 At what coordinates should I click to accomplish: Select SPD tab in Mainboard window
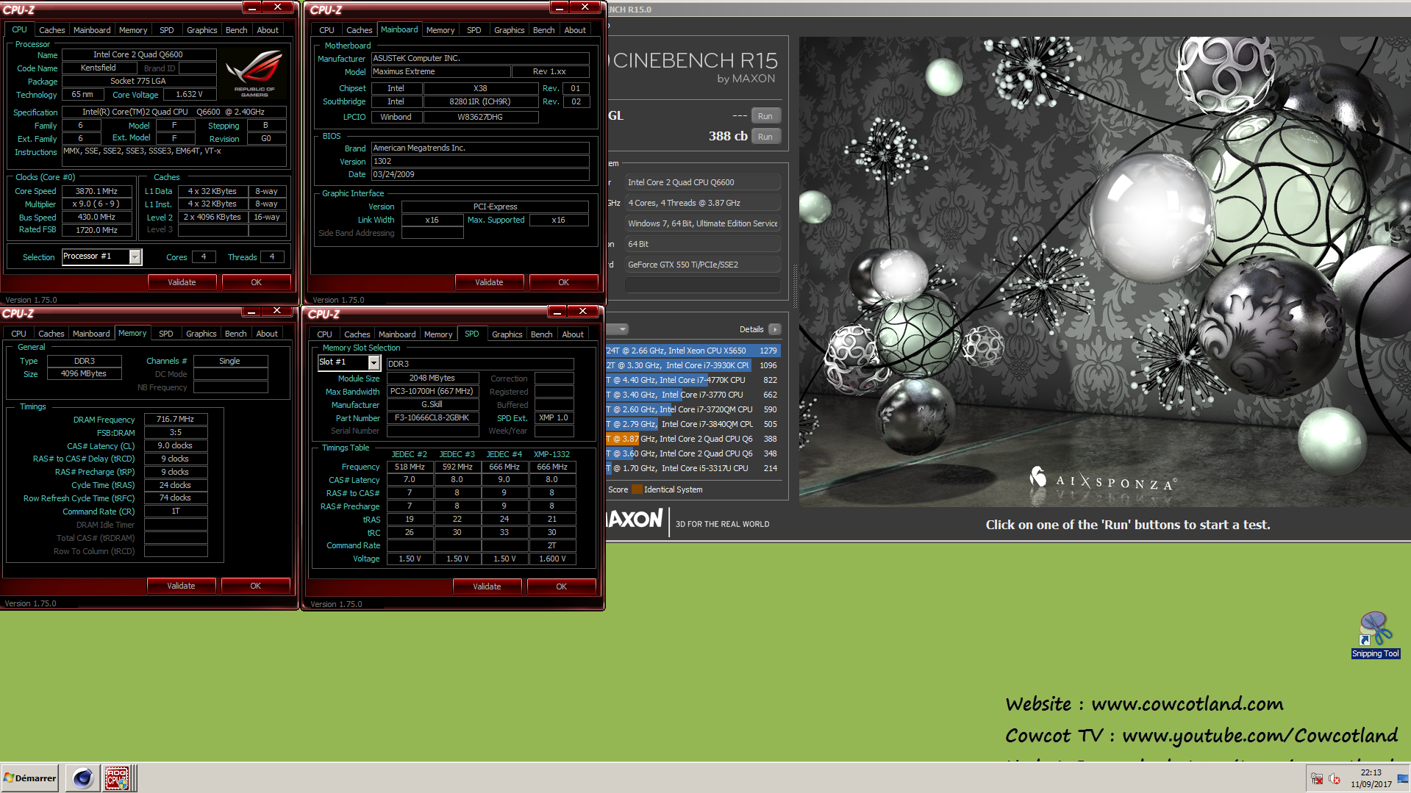tap(474, 30)
